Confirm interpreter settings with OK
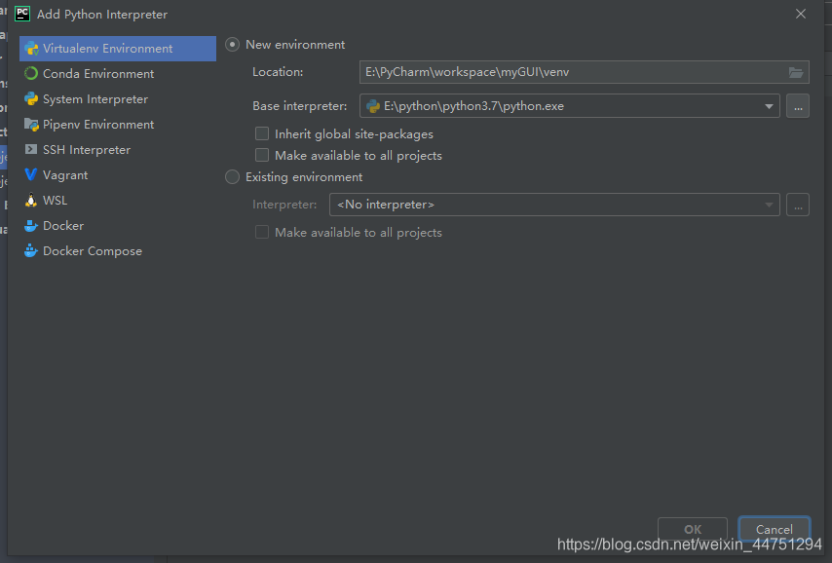This screenshot has width=832, height=563. pos(692,529)
